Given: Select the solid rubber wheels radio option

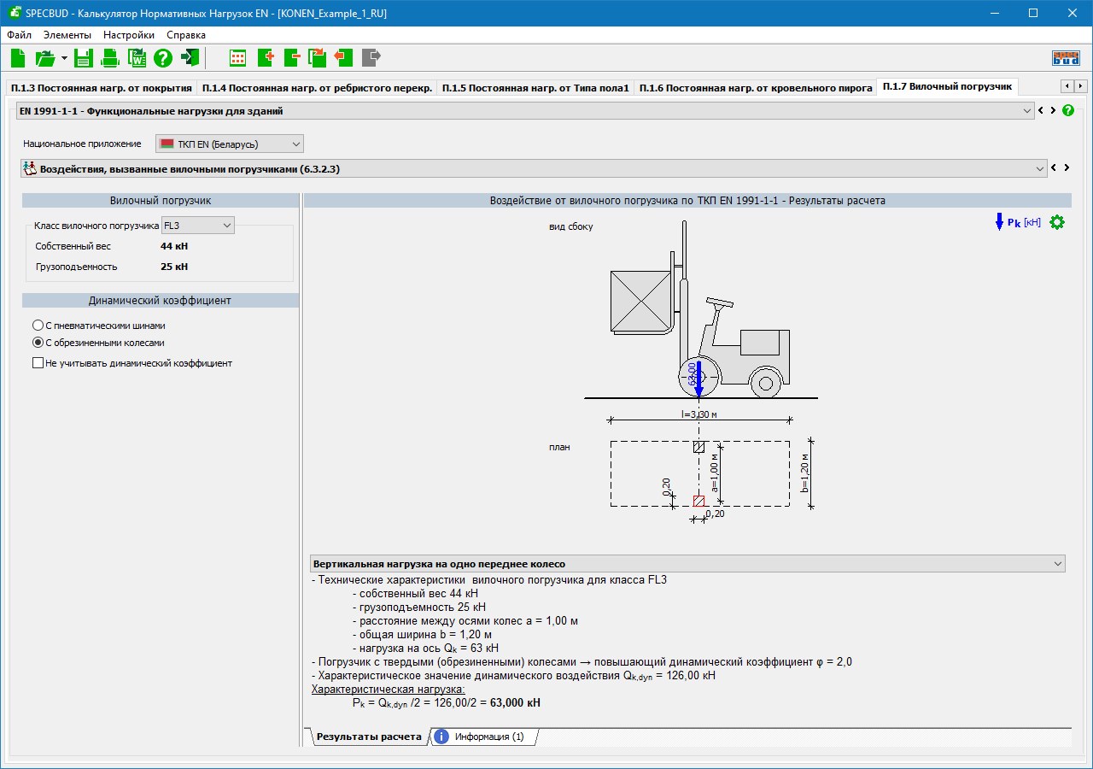Looking at the screenshot, I should [38, 343].
